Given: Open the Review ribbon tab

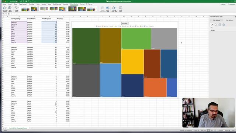Looking at the screenshot, I should pos(44,4).
